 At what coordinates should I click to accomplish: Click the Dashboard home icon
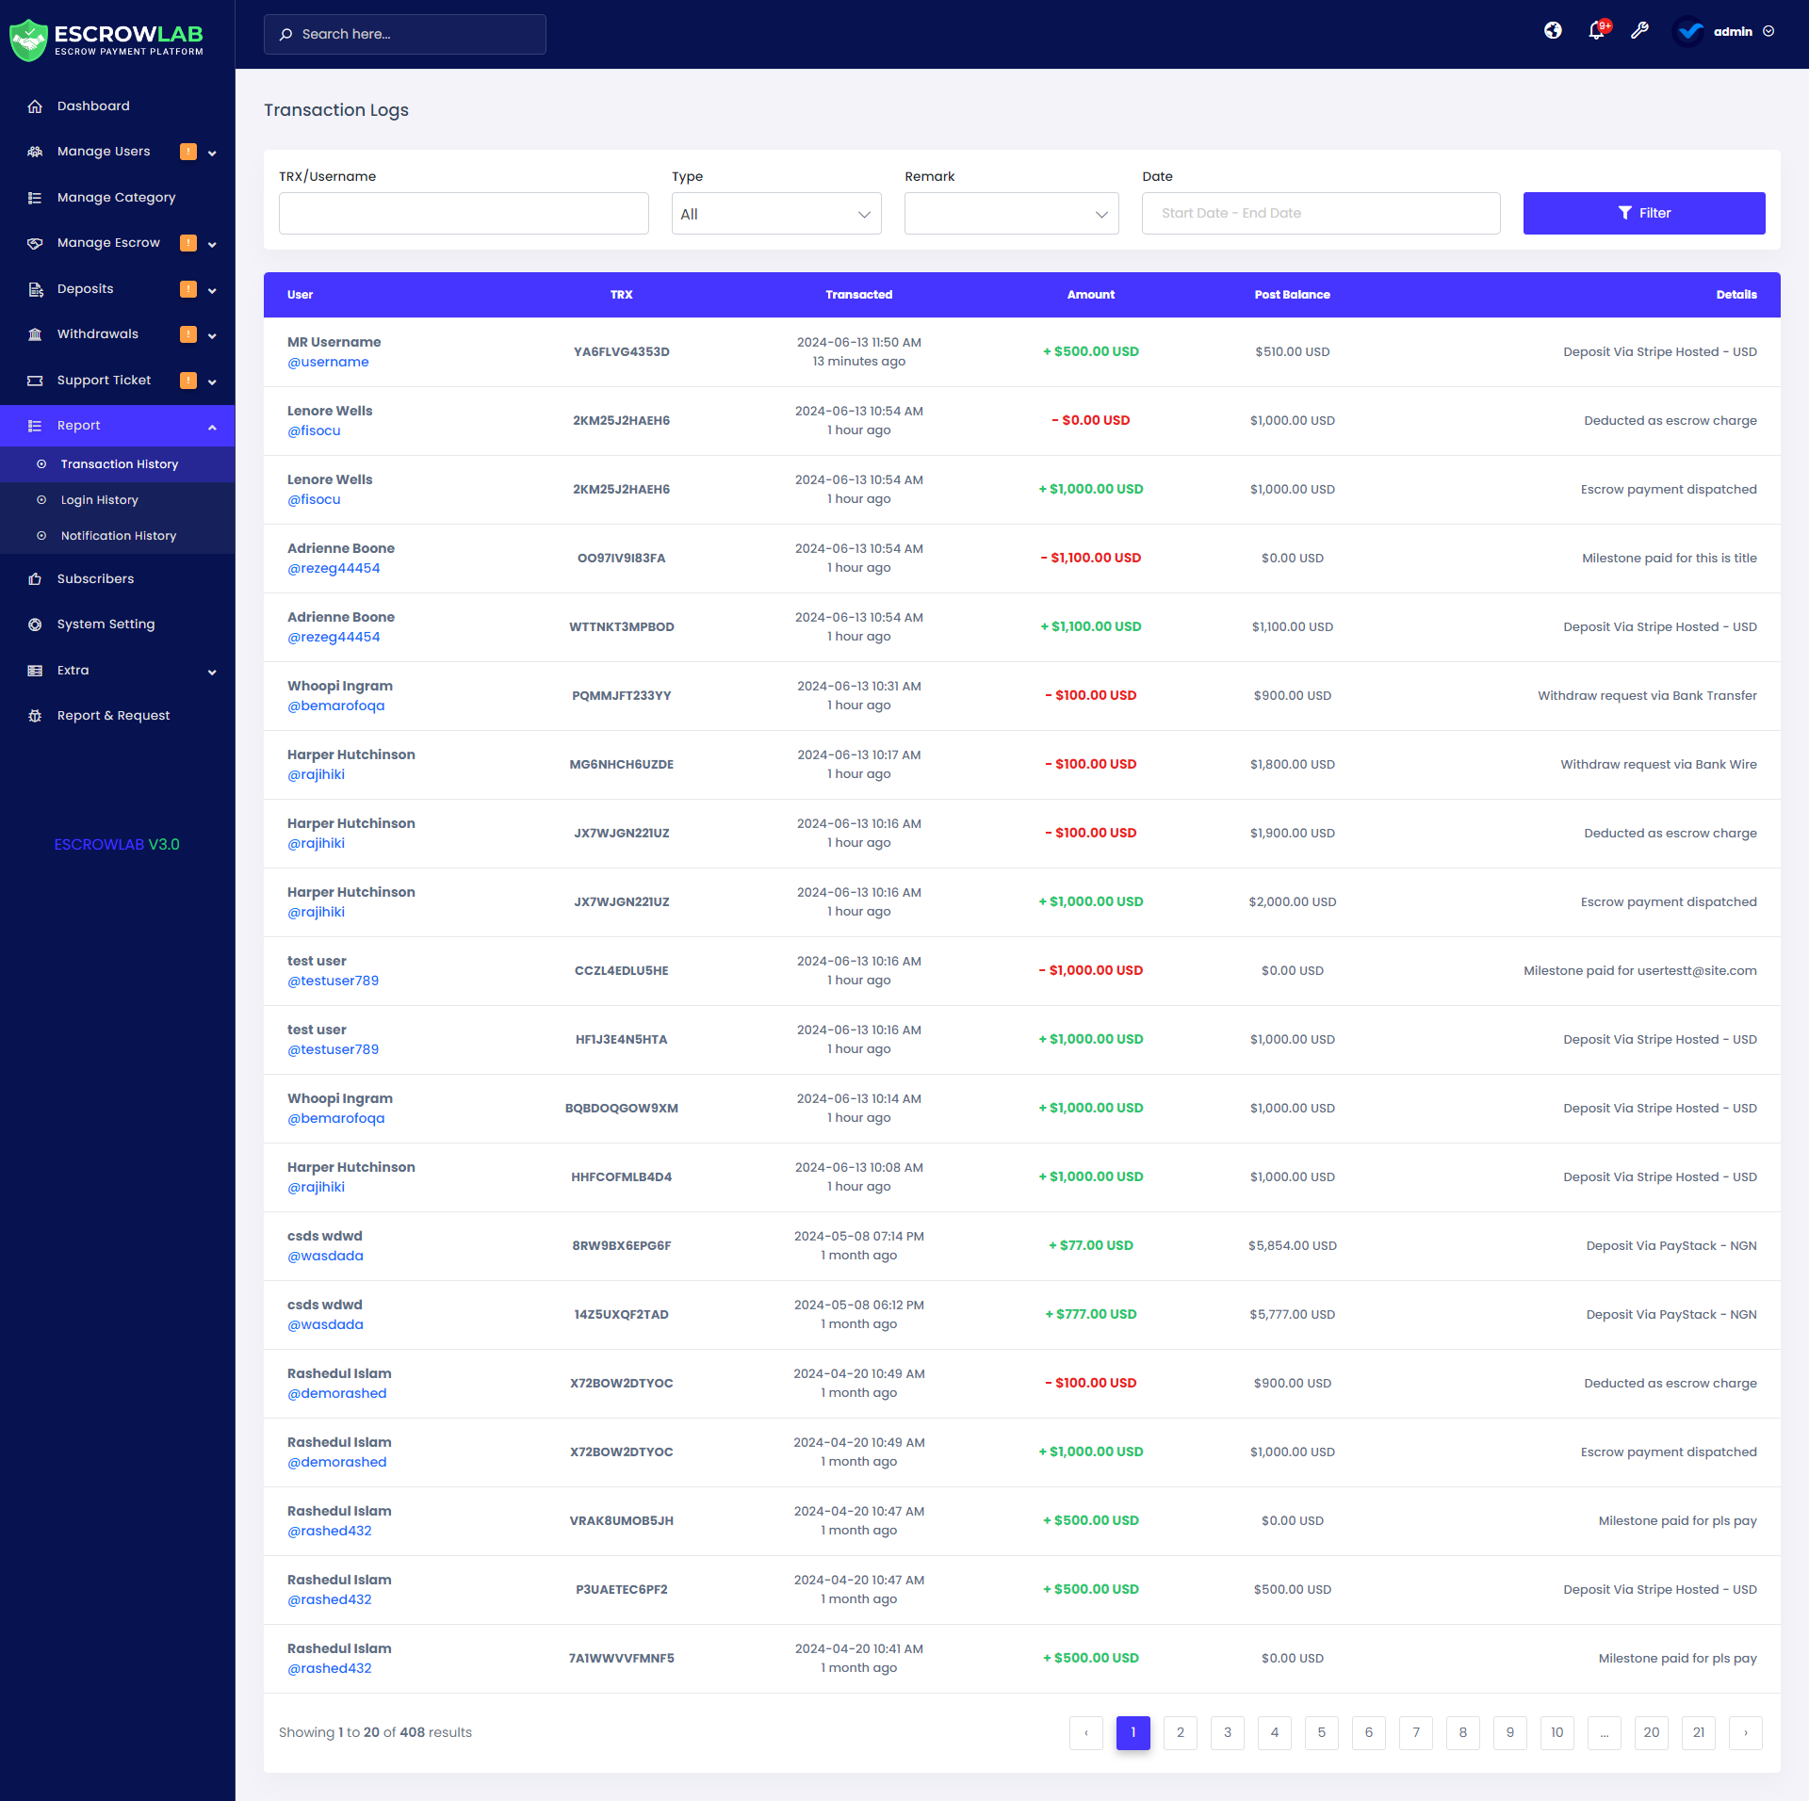coord(35,106)
